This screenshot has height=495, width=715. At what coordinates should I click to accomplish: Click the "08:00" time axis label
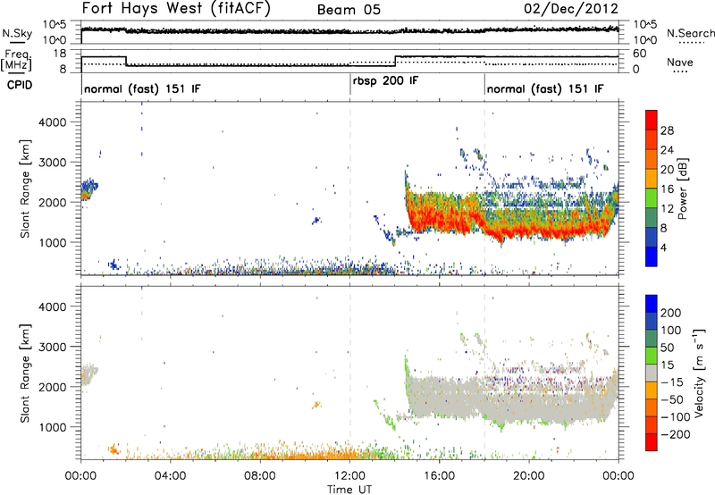(x=260, y=476)
